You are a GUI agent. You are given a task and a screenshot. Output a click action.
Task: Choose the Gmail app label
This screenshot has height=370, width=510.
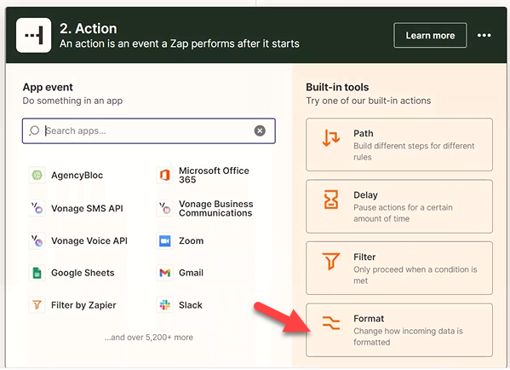pyautogui.click(x=192, y=273)
